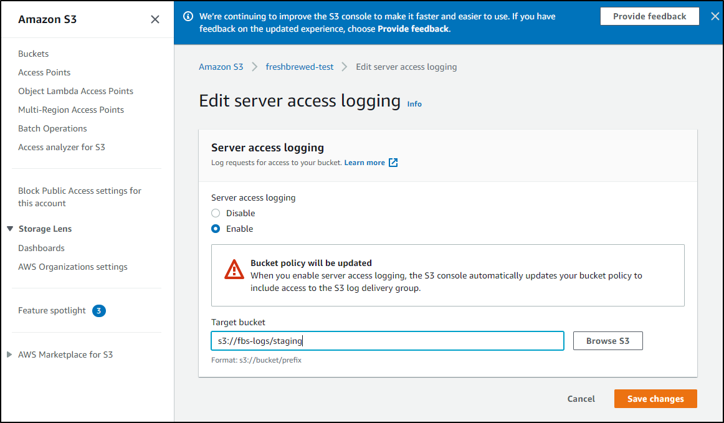Expand the AWS Marketplace for S3 arrow
Image resolution: width=724 pixels, height=423 pixels.
(x=9, y=354)
